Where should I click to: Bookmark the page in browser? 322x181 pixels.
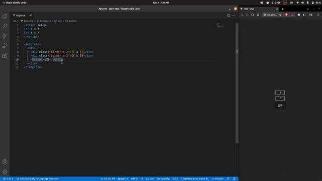[258, 15]
